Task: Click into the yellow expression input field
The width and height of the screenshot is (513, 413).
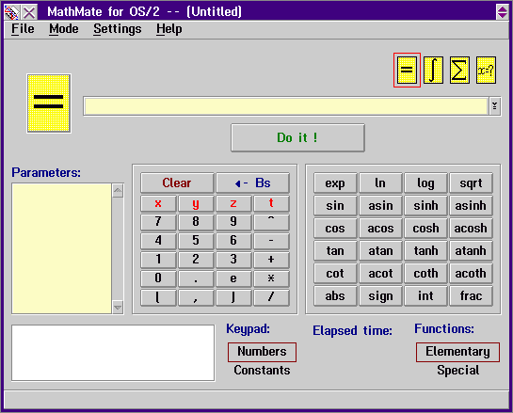Action: [x=286, y=106]
